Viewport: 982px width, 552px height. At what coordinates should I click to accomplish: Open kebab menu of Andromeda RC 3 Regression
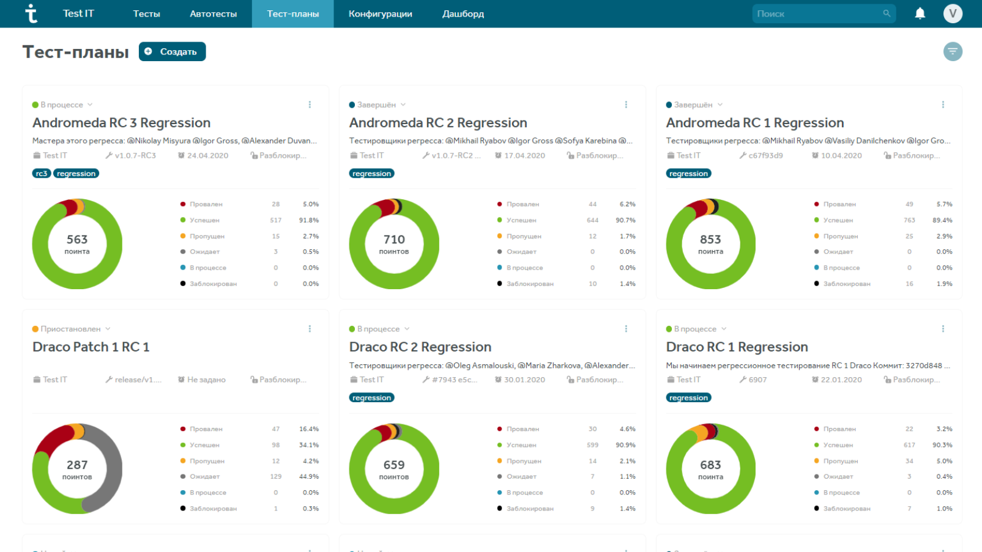pos(310,105)
